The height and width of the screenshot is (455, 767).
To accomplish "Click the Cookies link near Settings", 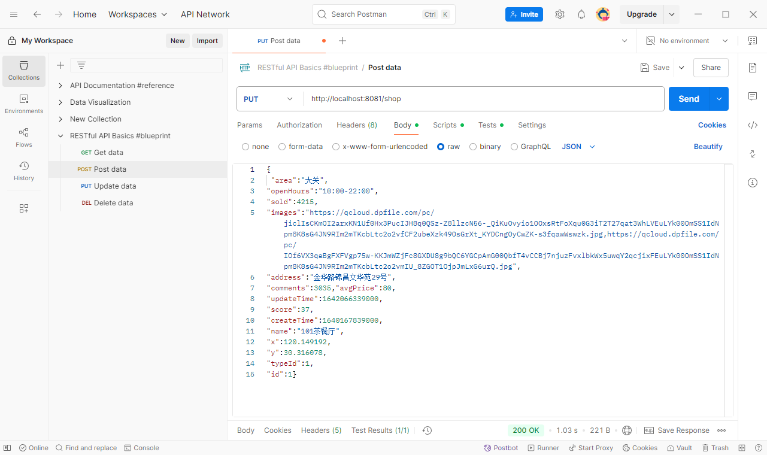I will click(x=712, y=125).
